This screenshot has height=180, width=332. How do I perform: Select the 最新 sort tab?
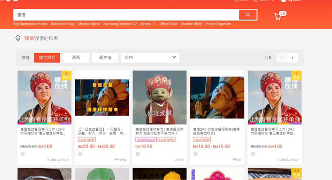pos(76,58)
